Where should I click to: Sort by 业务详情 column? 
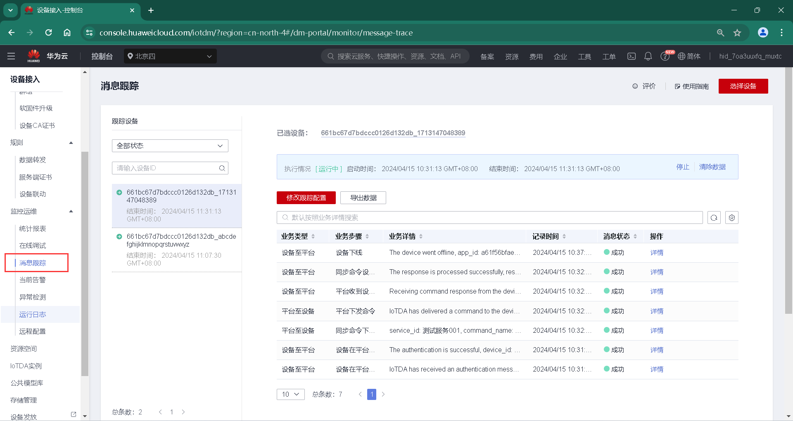pos(421,236)
